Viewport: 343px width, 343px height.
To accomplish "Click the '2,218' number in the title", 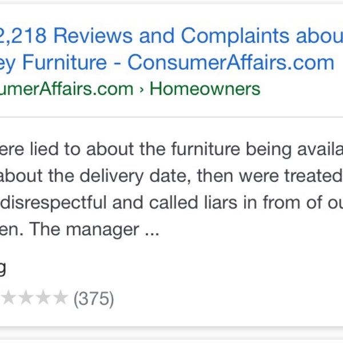I will click(23, 35).
